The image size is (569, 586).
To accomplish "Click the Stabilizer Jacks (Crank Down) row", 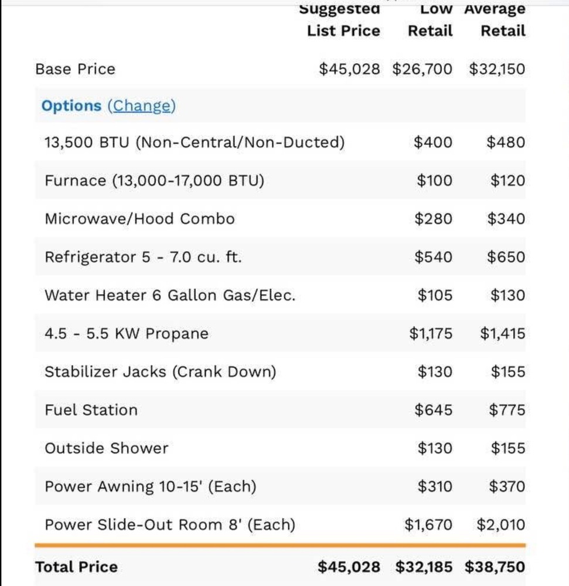I will tap(160, 372).
